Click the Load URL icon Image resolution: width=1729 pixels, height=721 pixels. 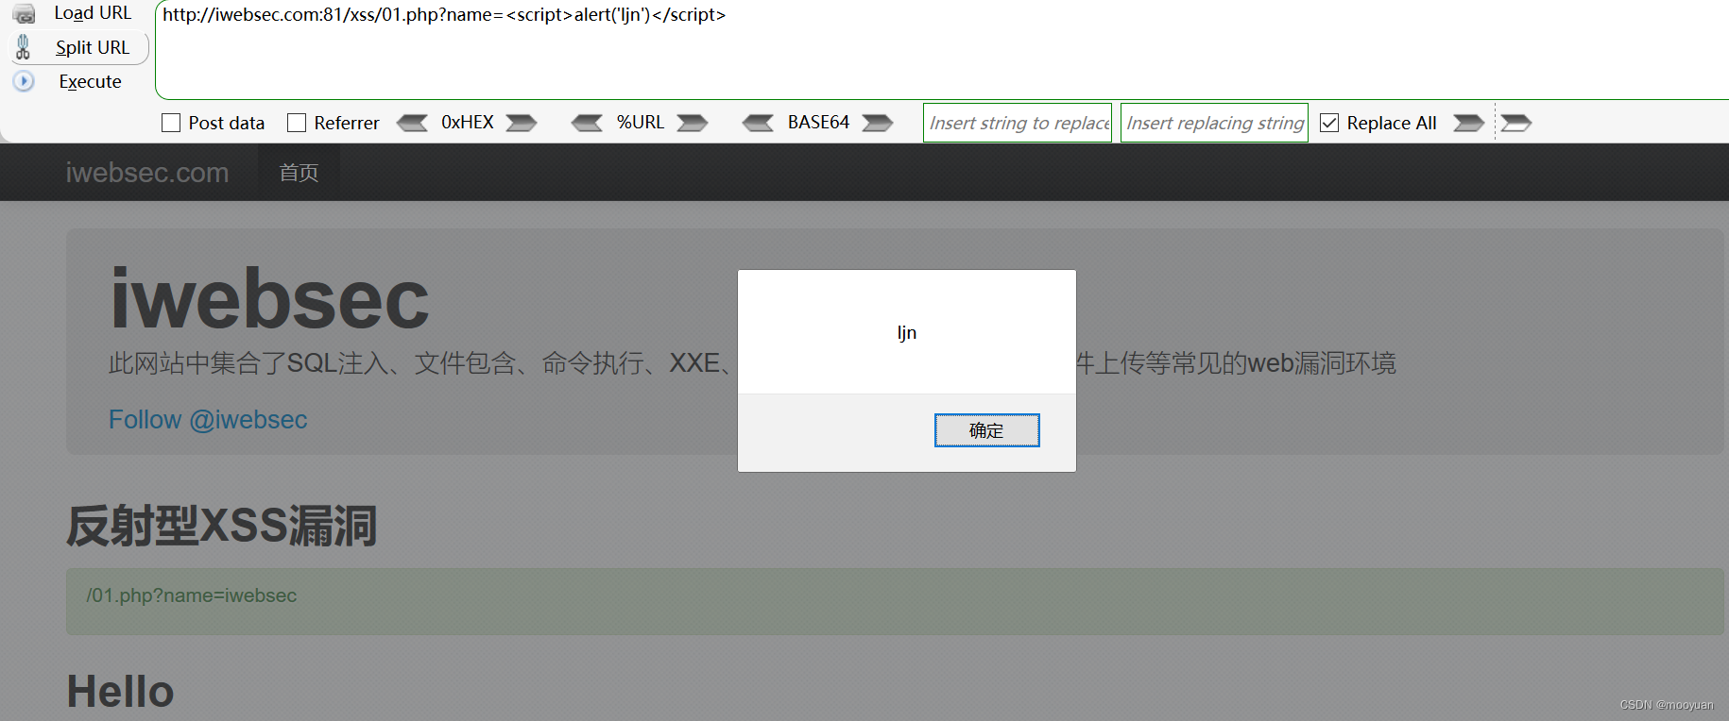tap(24, 13)
